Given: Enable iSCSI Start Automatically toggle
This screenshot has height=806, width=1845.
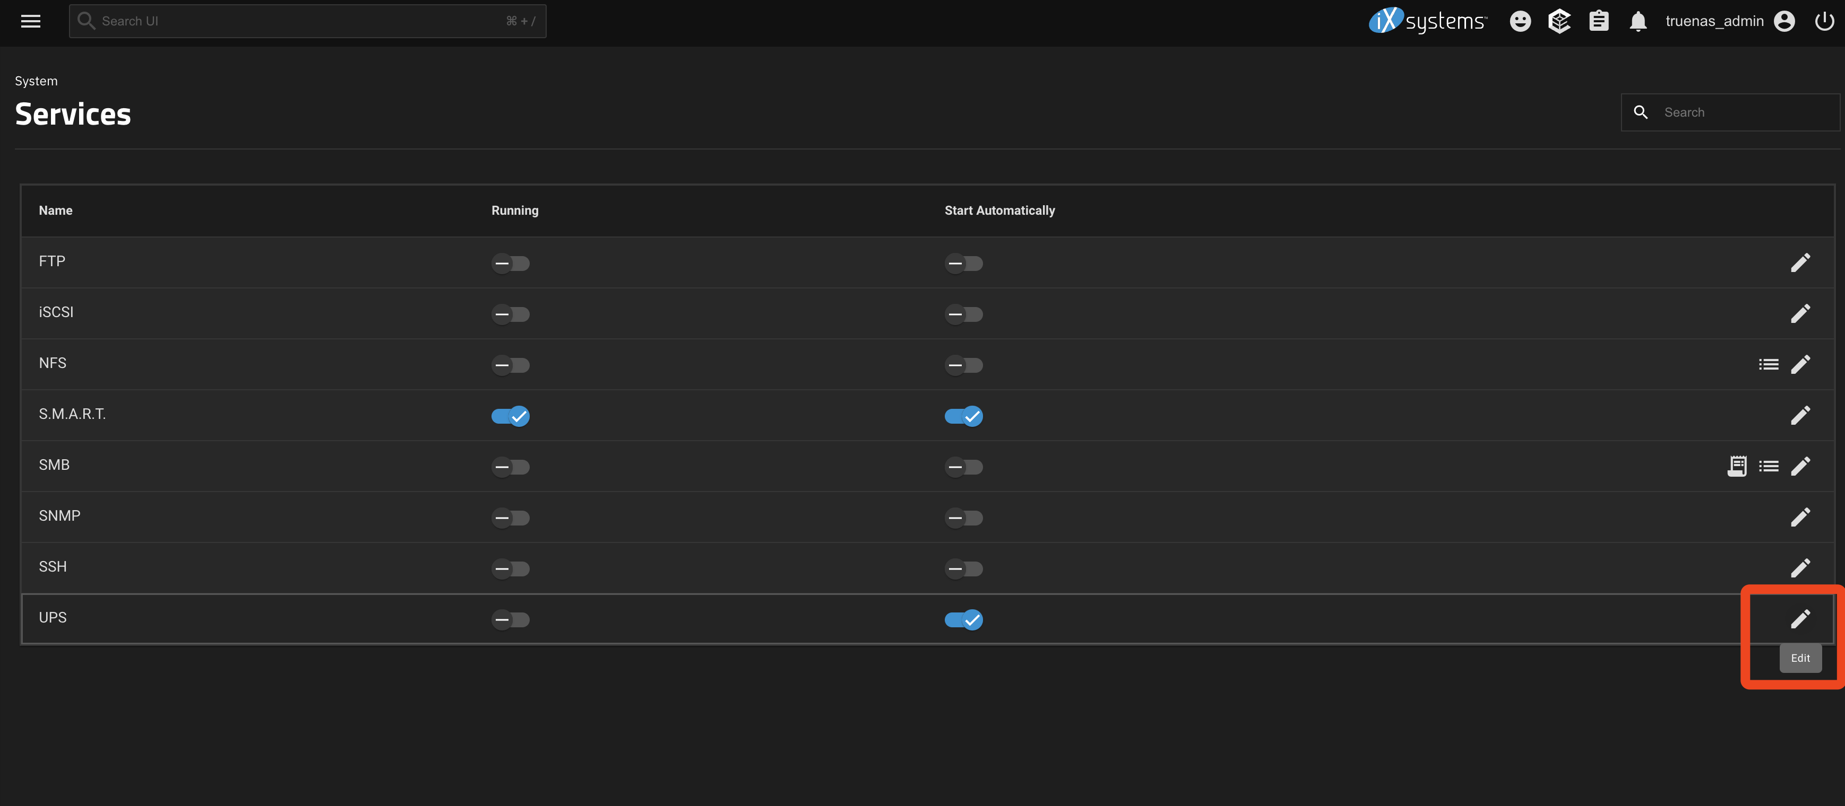Looking at the screenshot, I should [x=963, y=314].
